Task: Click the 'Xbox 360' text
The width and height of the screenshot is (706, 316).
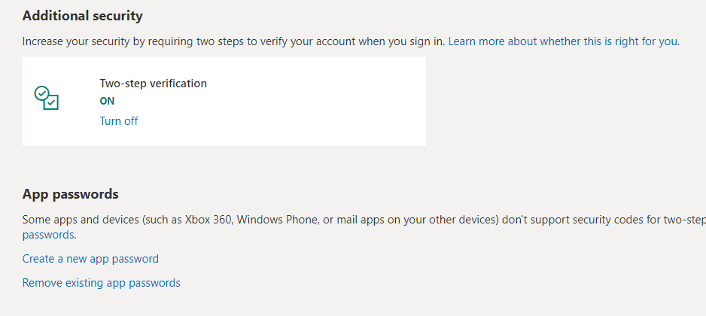Action: coord(209,220)
